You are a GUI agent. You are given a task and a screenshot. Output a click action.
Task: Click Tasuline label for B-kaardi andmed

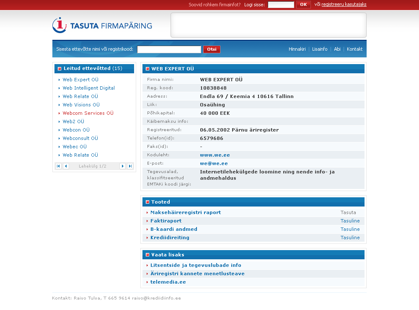click(x=350, y=229)
